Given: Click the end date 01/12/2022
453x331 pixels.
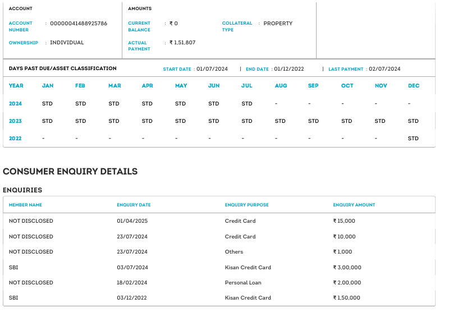Looking at the screenshot, I should 289,69.
